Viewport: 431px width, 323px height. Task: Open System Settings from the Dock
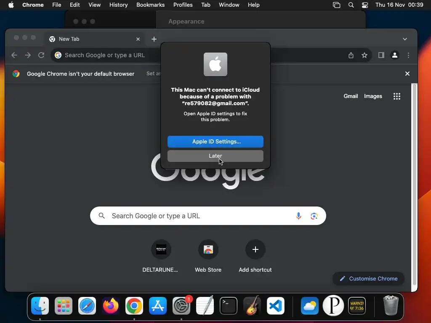[181, 306]
